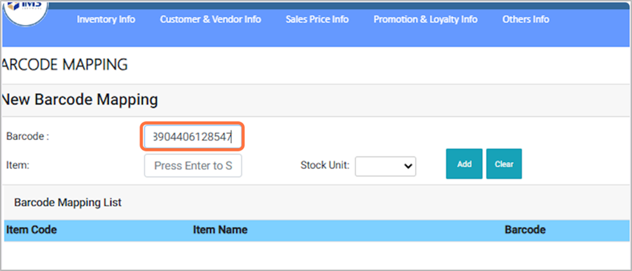Click the 'Item:' field label
The width and height of the screenshot is (632, 271).
click(x=18, y=165)
